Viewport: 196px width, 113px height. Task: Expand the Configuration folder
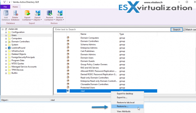pyautogui.click(x=6, y=32)
